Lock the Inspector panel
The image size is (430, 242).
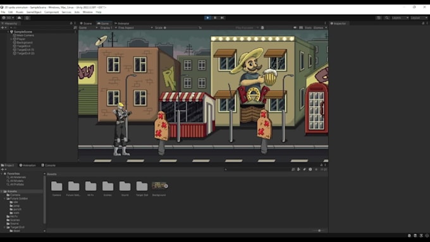tap(423, 23)
